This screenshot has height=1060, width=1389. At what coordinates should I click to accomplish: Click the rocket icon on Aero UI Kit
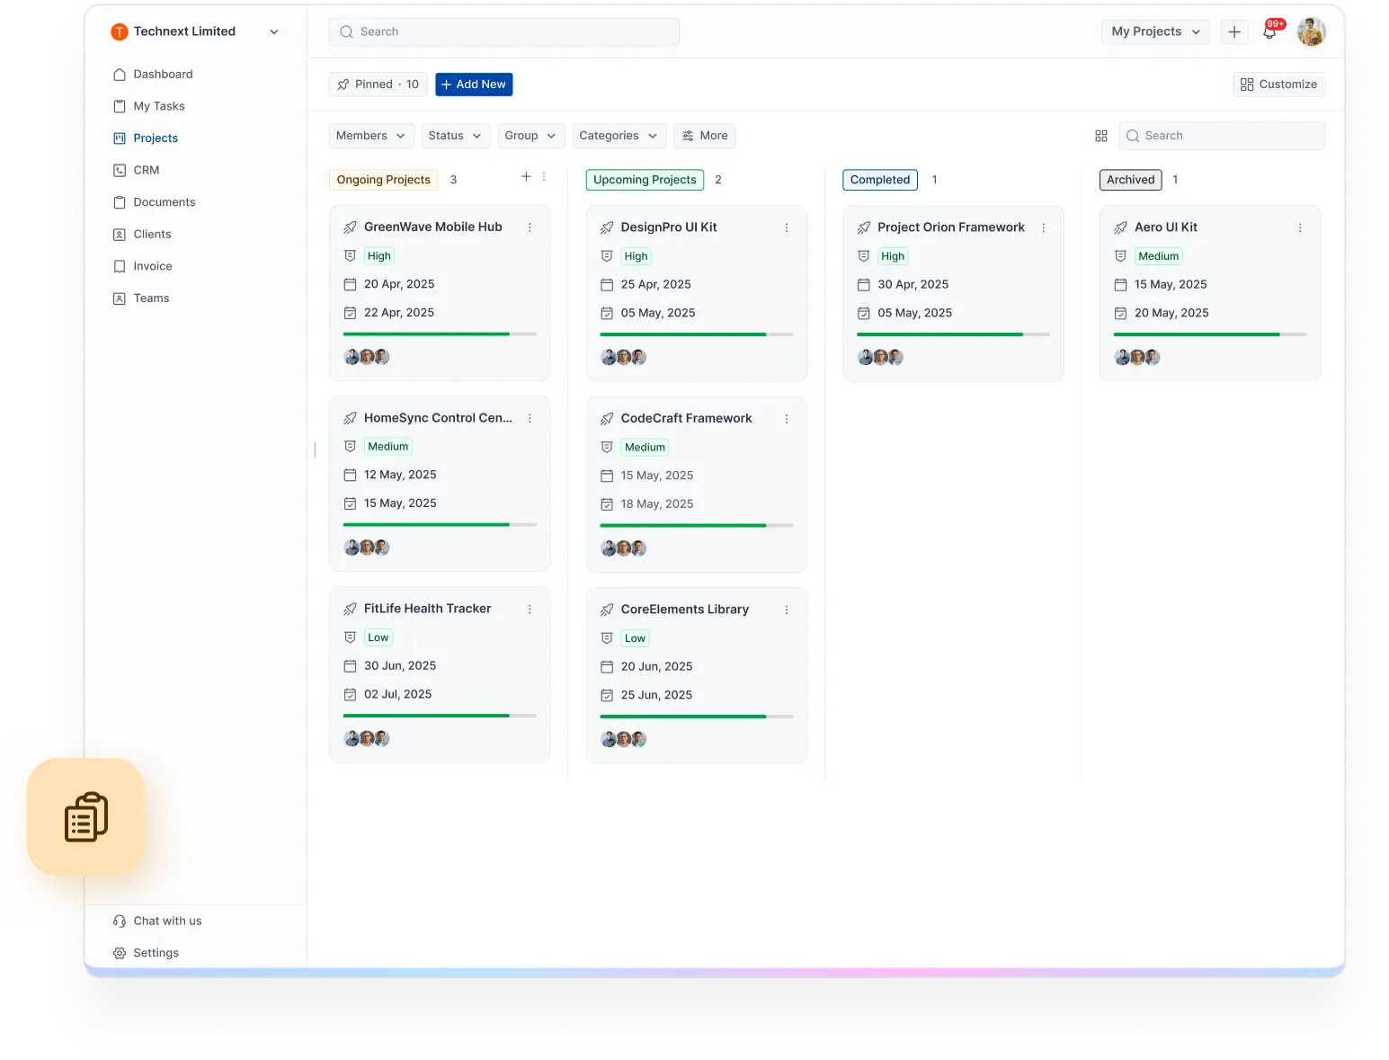(1121, 227)
